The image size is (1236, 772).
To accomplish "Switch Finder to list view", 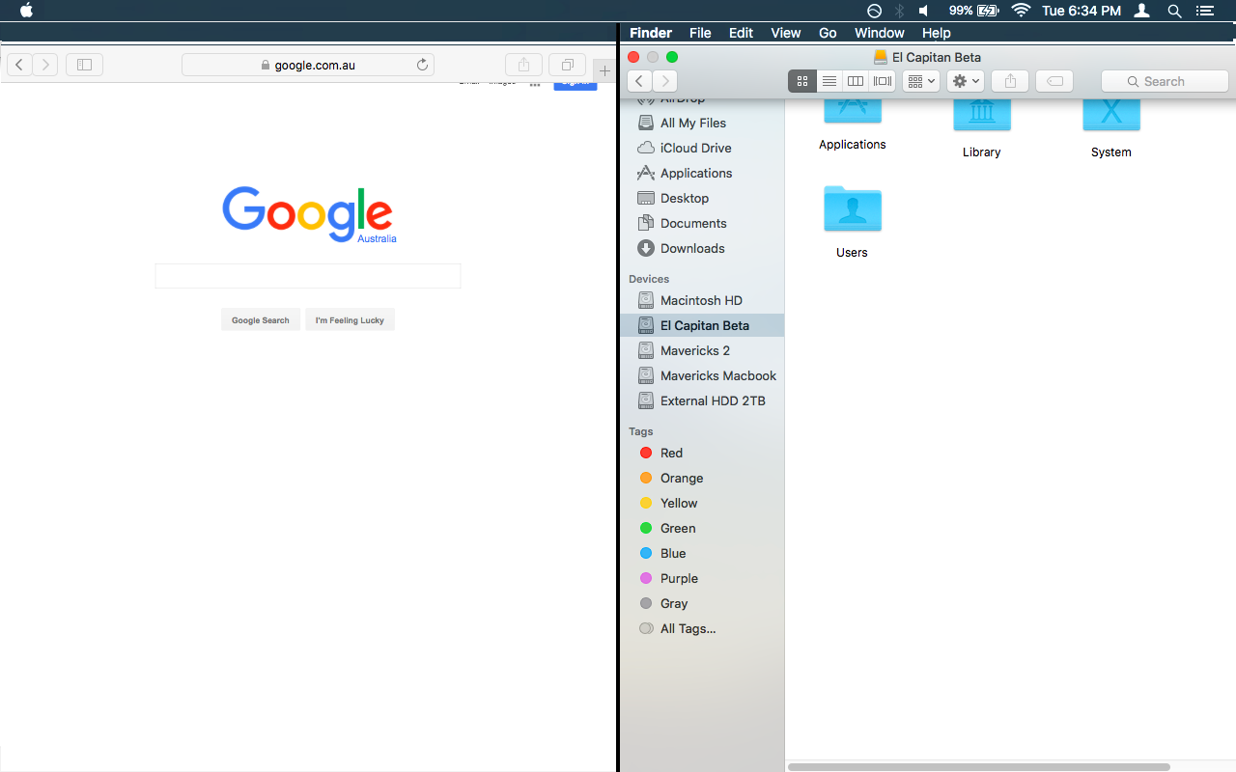I will [829, 81].
